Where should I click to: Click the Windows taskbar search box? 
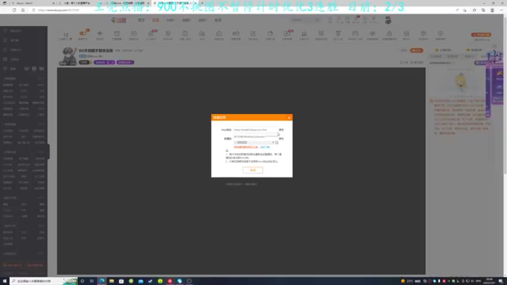(43, 281)
